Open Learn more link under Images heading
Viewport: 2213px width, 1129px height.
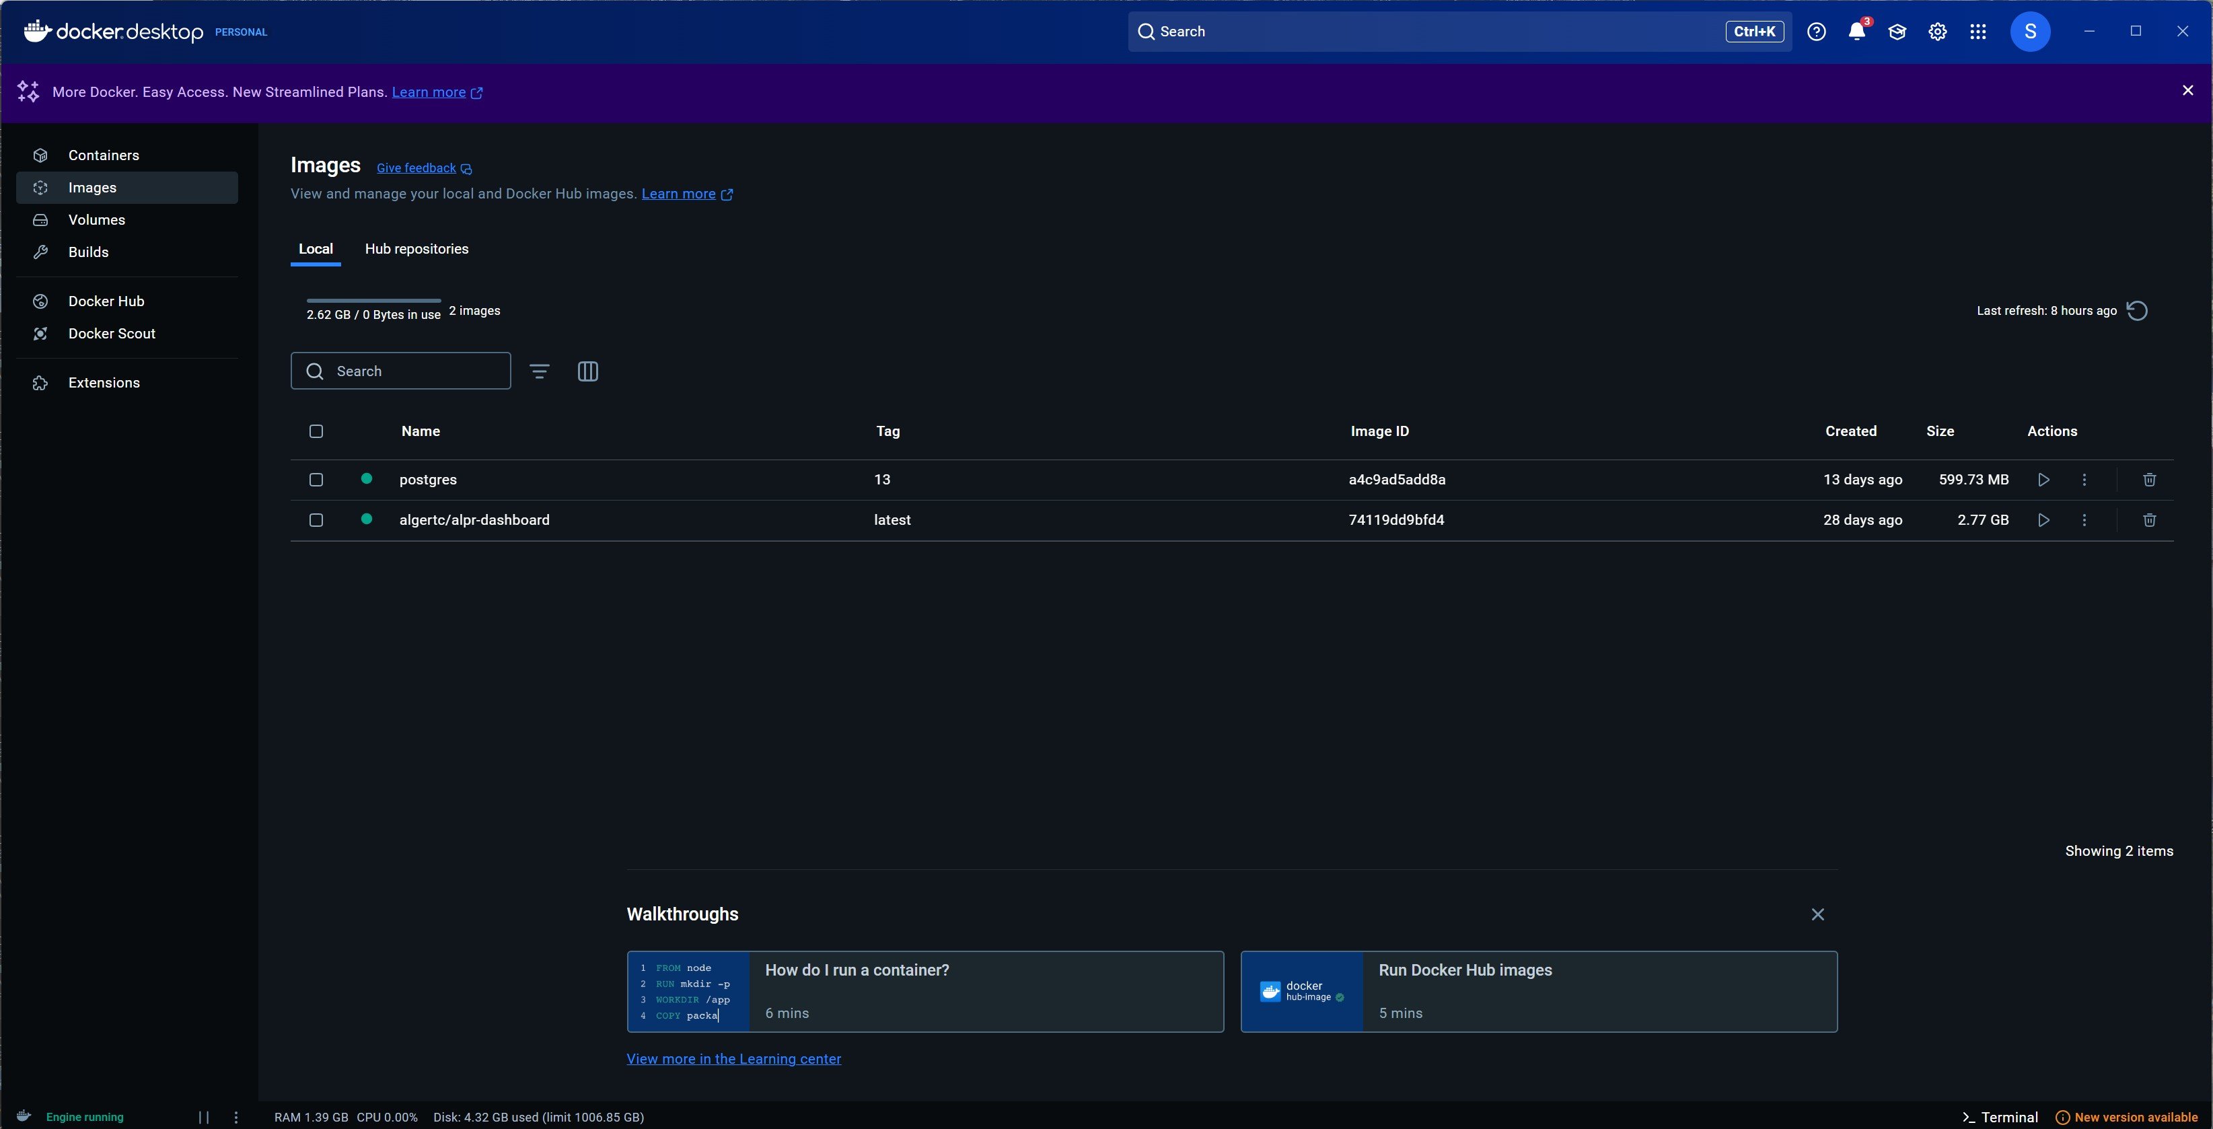687,194
